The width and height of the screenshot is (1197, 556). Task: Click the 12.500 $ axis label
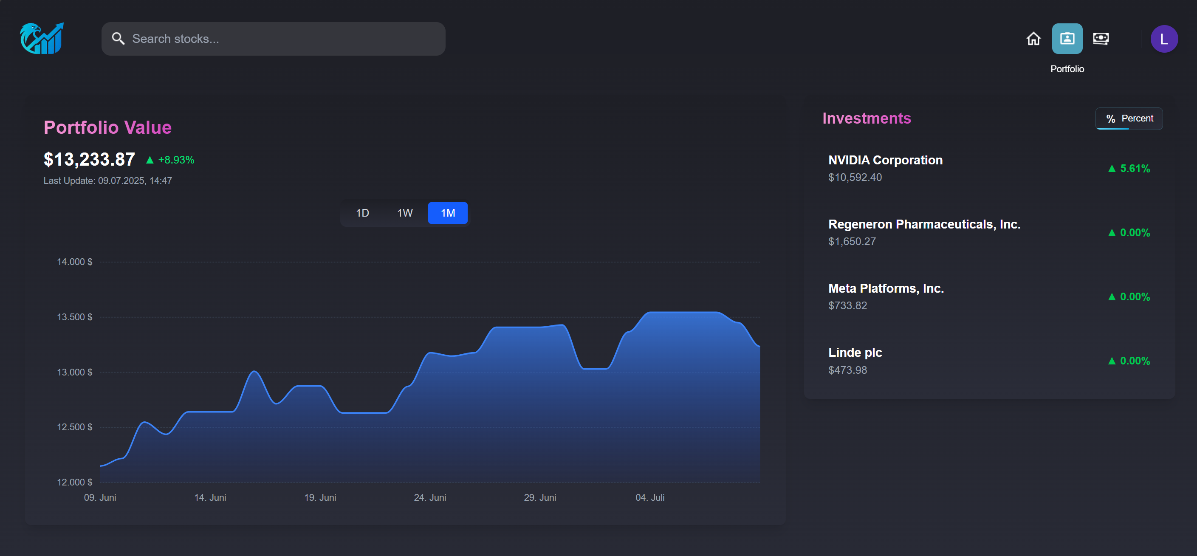click(x=75, y=427)
